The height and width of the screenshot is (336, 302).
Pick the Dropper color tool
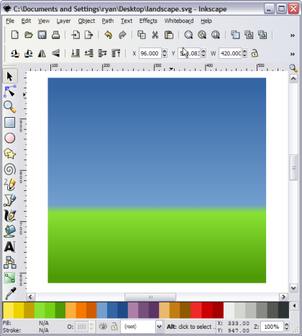10,294
